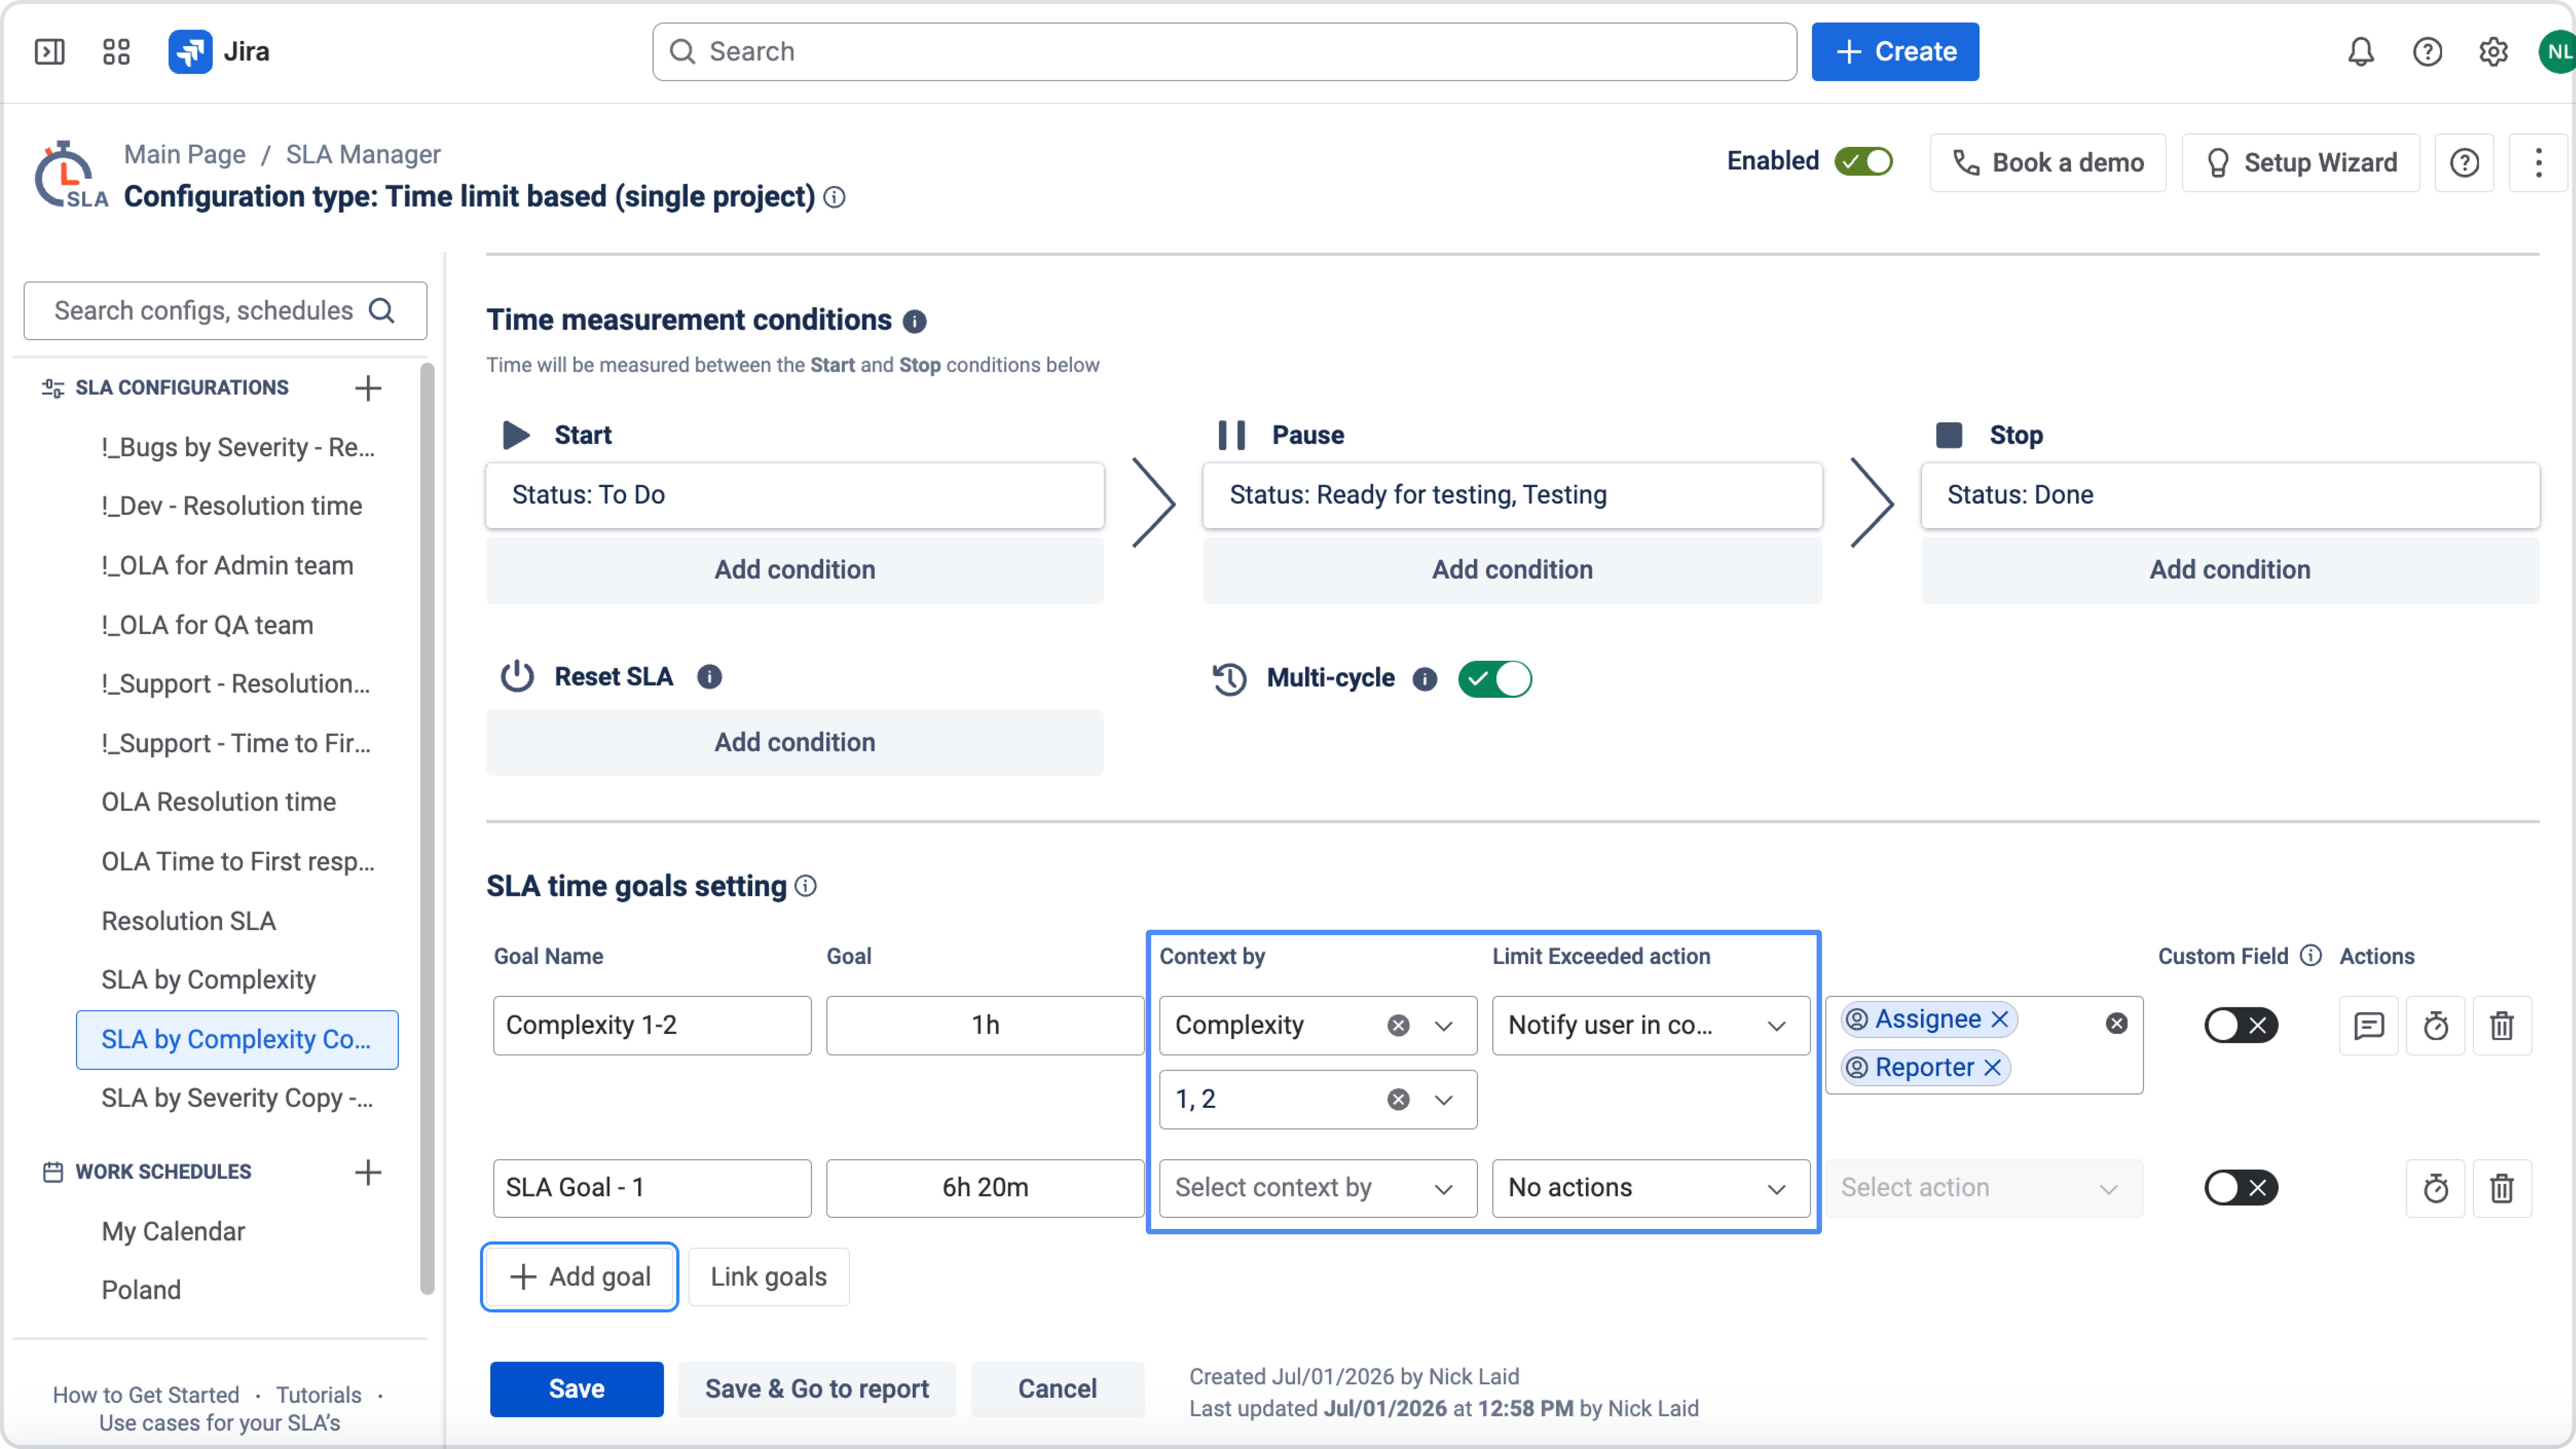Click the info icon next to configuration type title
Screen dimensions: 2576x1449
834,197
